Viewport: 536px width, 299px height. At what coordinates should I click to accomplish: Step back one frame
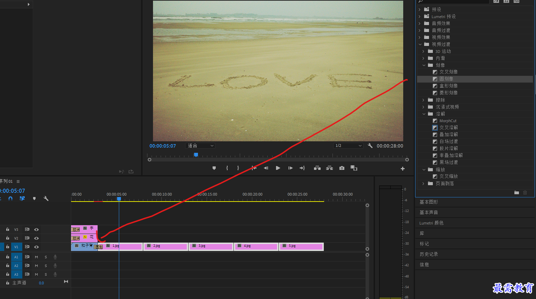(x=266, y=168)
